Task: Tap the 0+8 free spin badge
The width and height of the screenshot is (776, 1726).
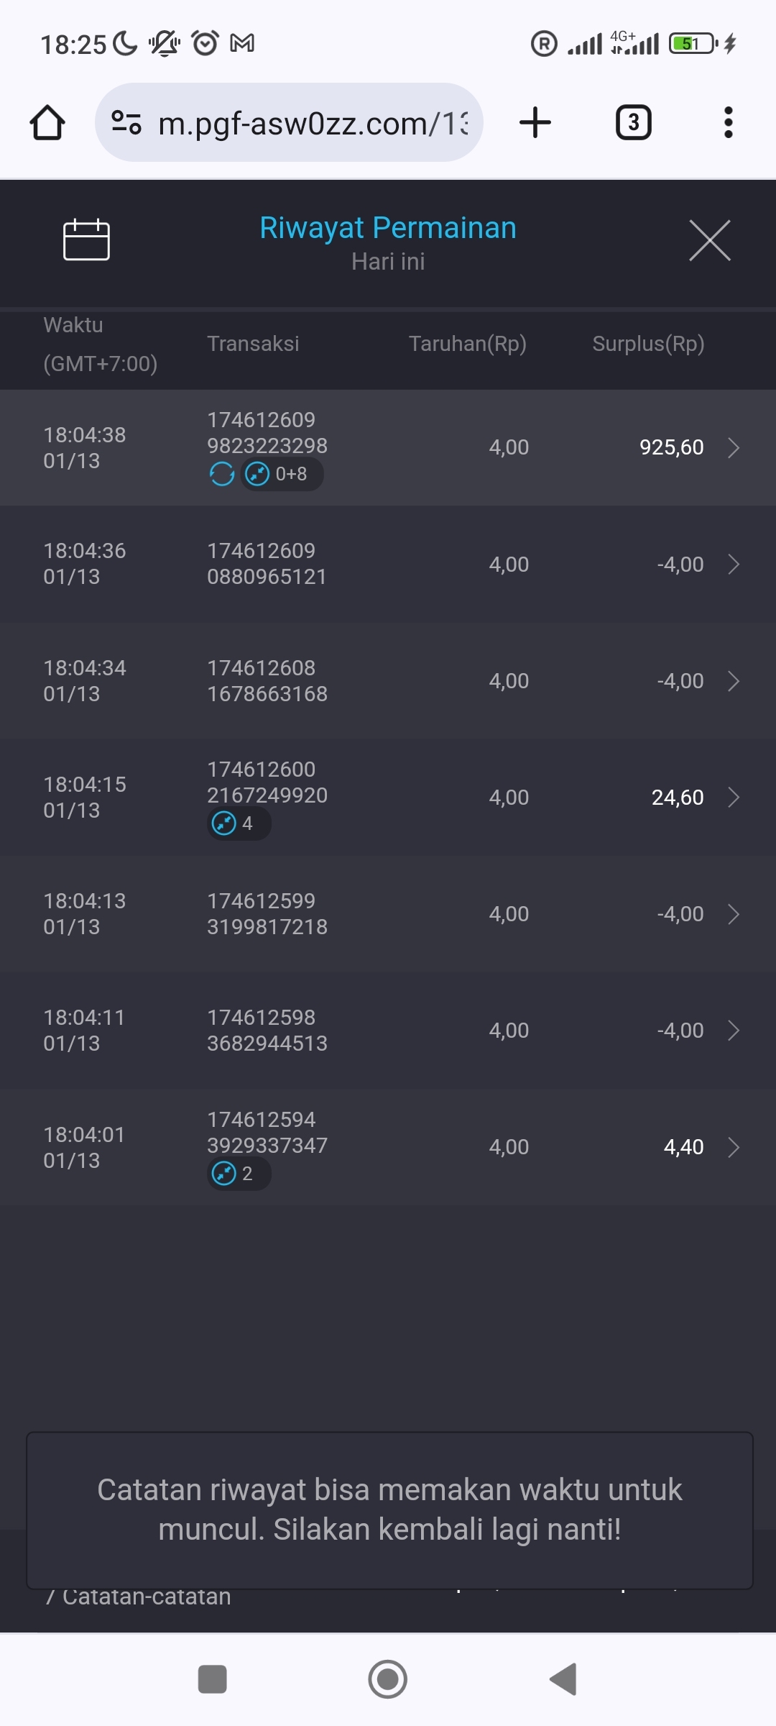Action: [281, 474]
